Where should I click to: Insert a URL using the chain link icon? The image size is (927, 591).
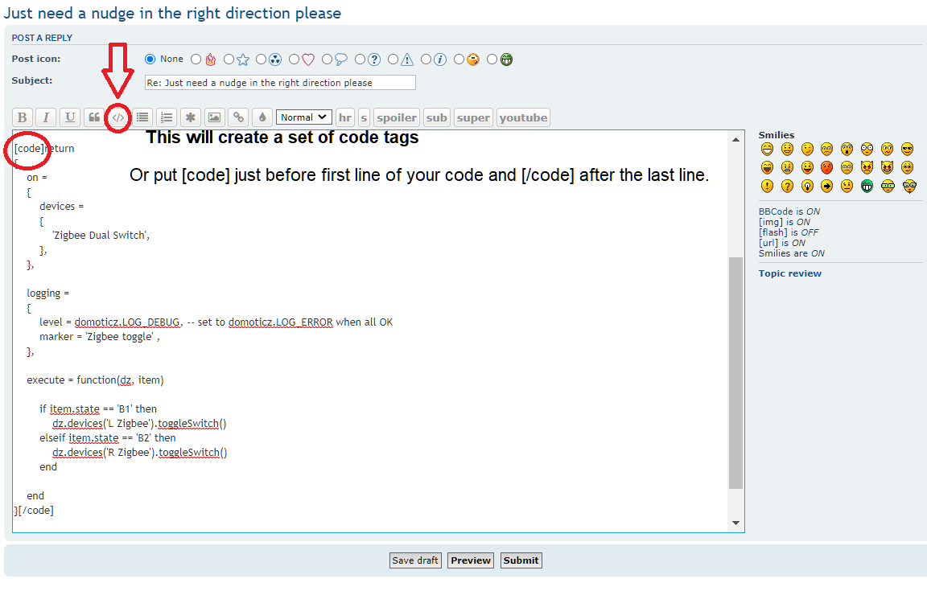click(238, 117)
